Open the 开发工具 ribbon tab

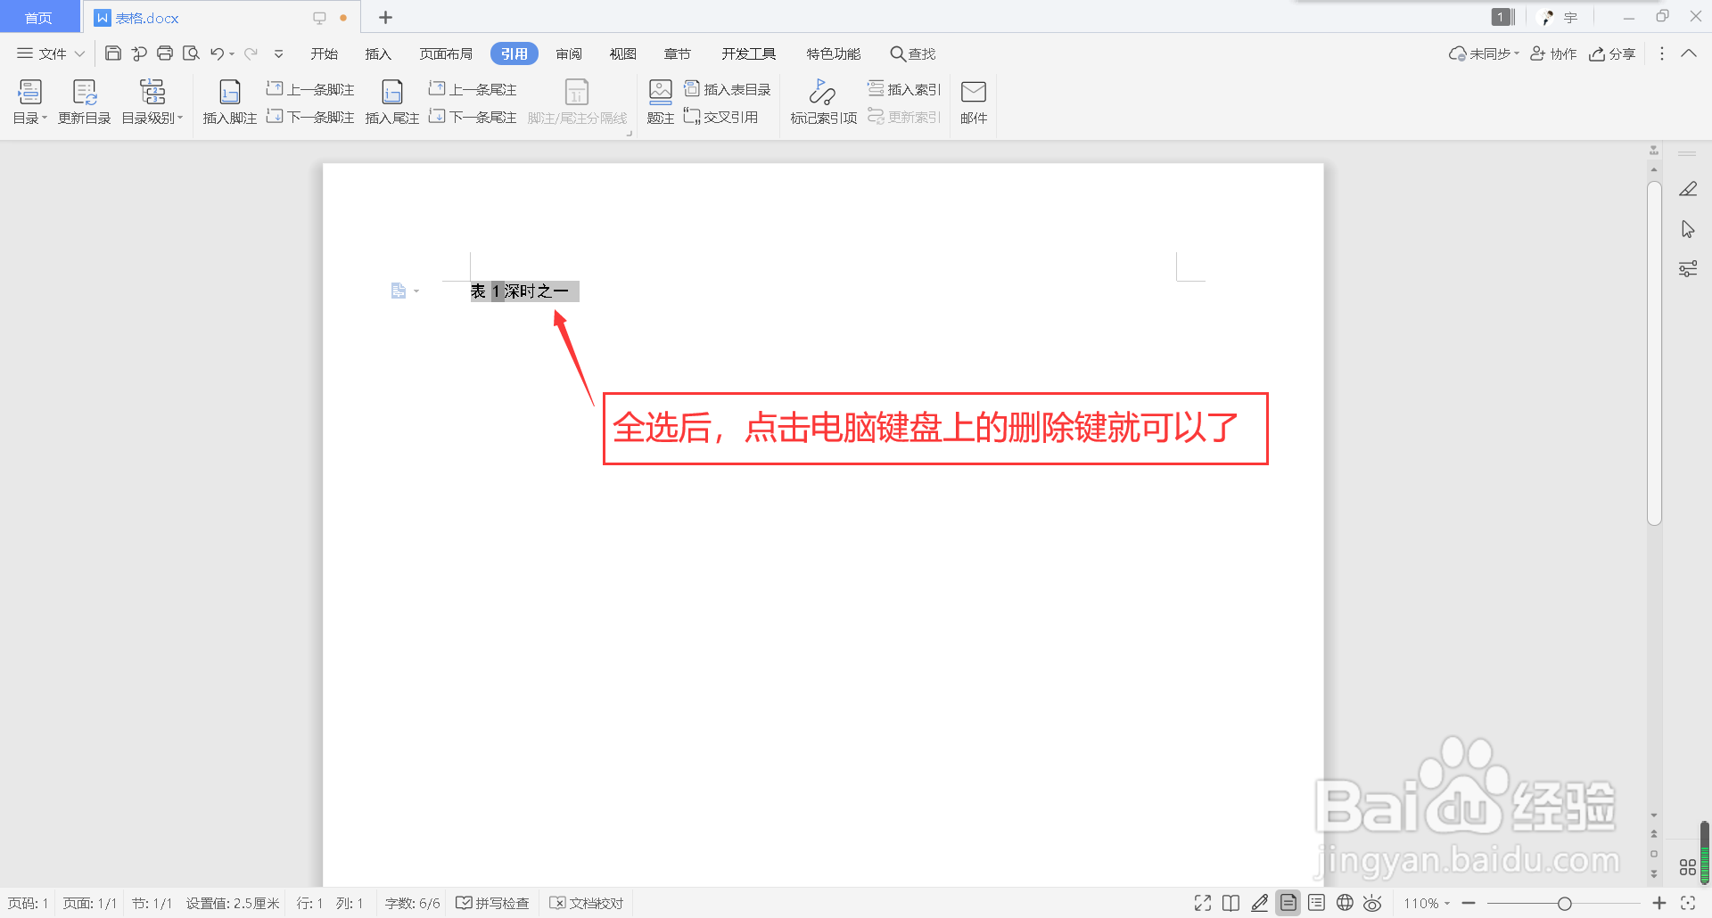tap(749, 53)
